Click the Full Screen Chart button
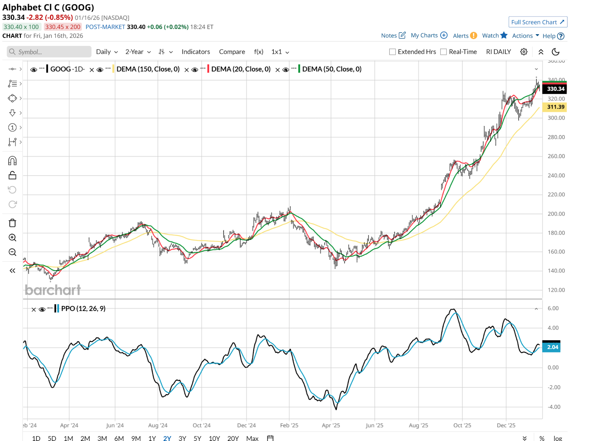 coord(538,22)
